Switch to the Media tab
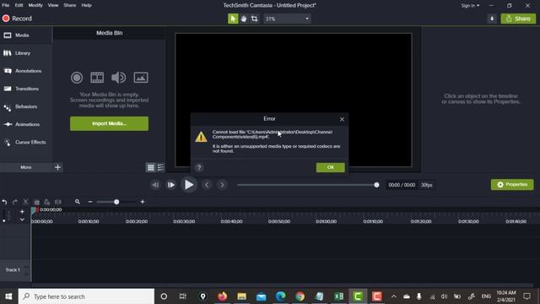 pyautogui.click(x=26, y=35)
